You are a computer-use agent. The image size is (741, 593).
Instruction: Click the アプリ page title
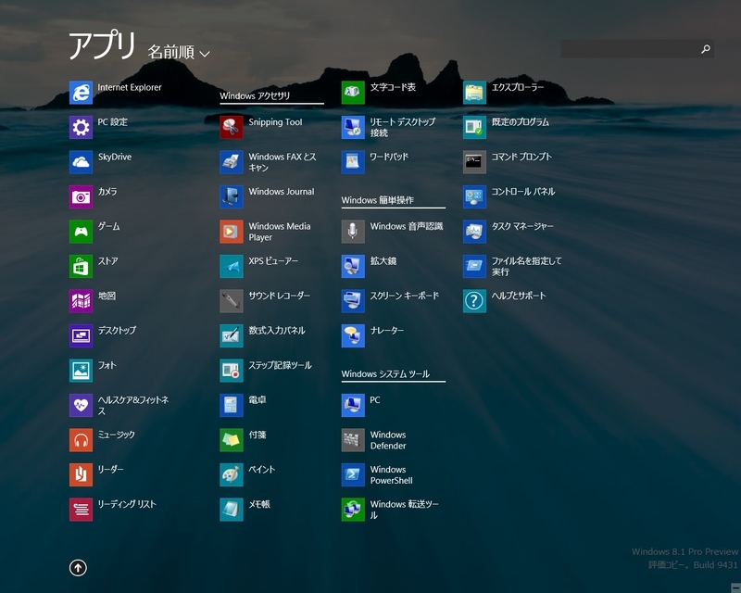tap(102, 46)
